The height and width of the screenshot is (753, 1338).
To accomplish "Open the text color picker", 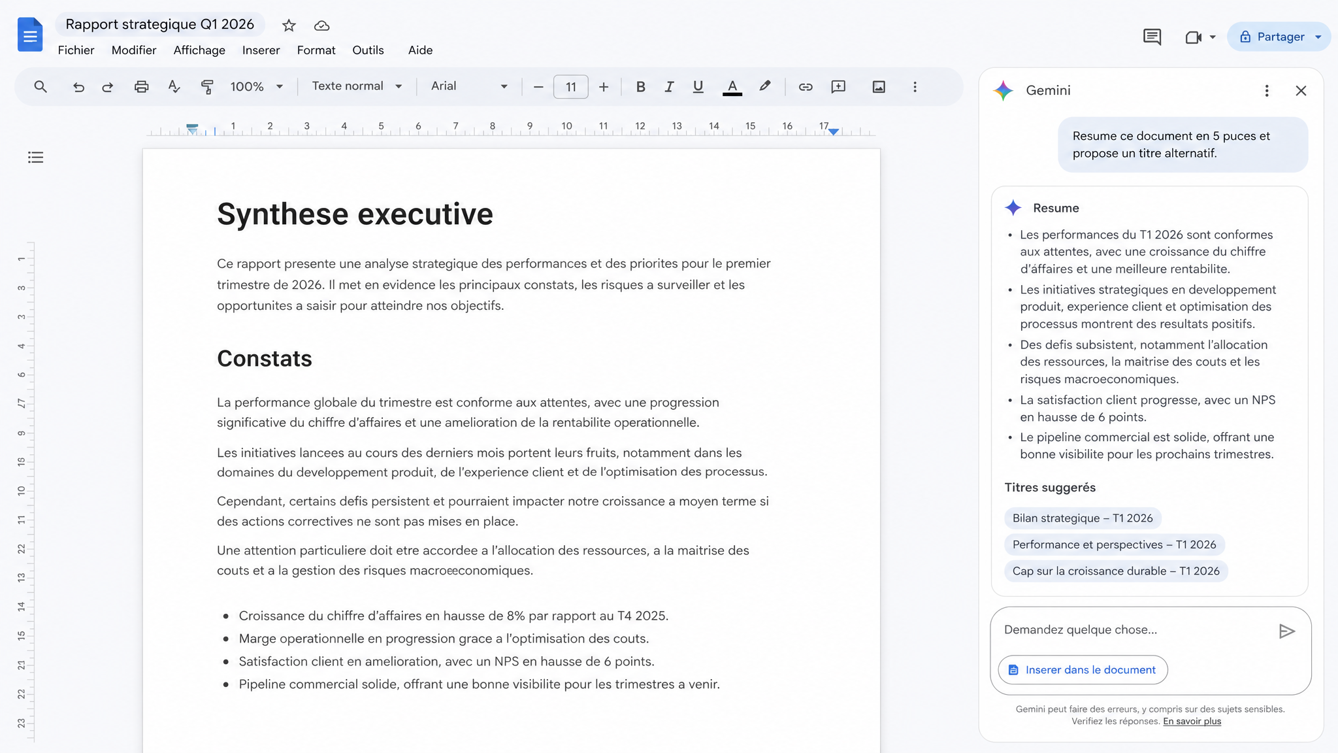I will pyautogui.click(x=732, y=87).
